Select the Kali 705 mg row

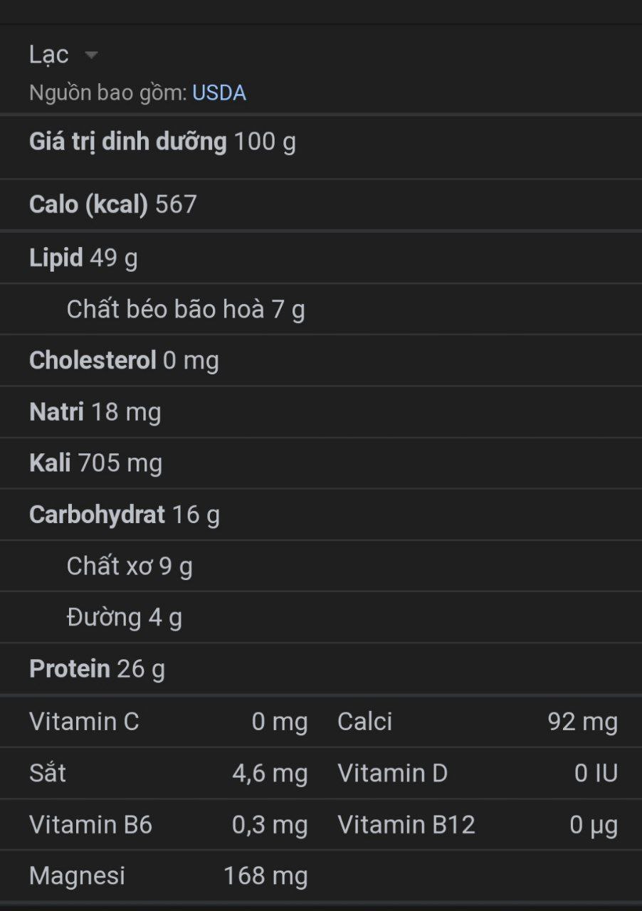point(95,463)
